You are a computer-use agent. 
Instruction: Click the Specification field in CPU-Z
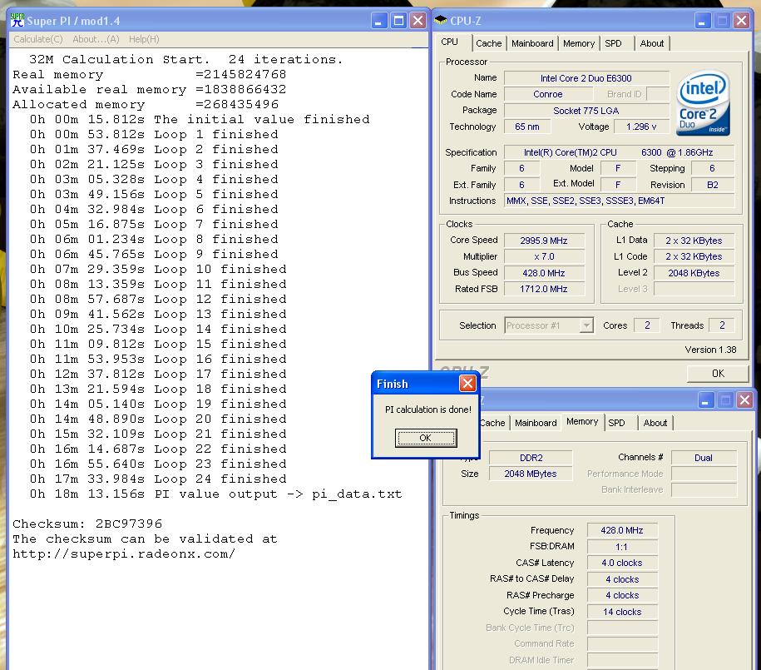pyautogui.click(x=620, y=152)
